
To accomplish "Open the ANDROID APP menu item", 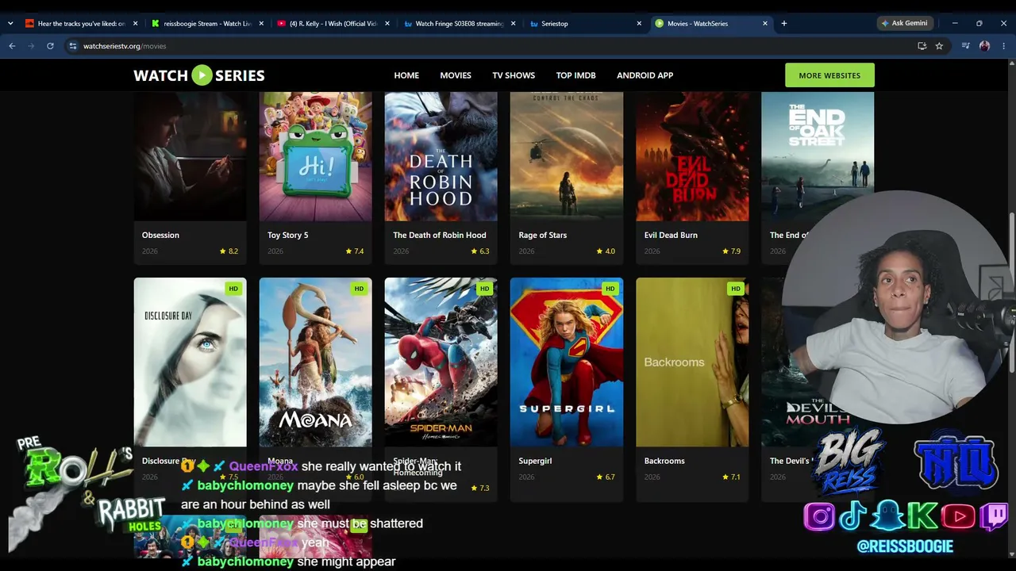I will [645, 75].
